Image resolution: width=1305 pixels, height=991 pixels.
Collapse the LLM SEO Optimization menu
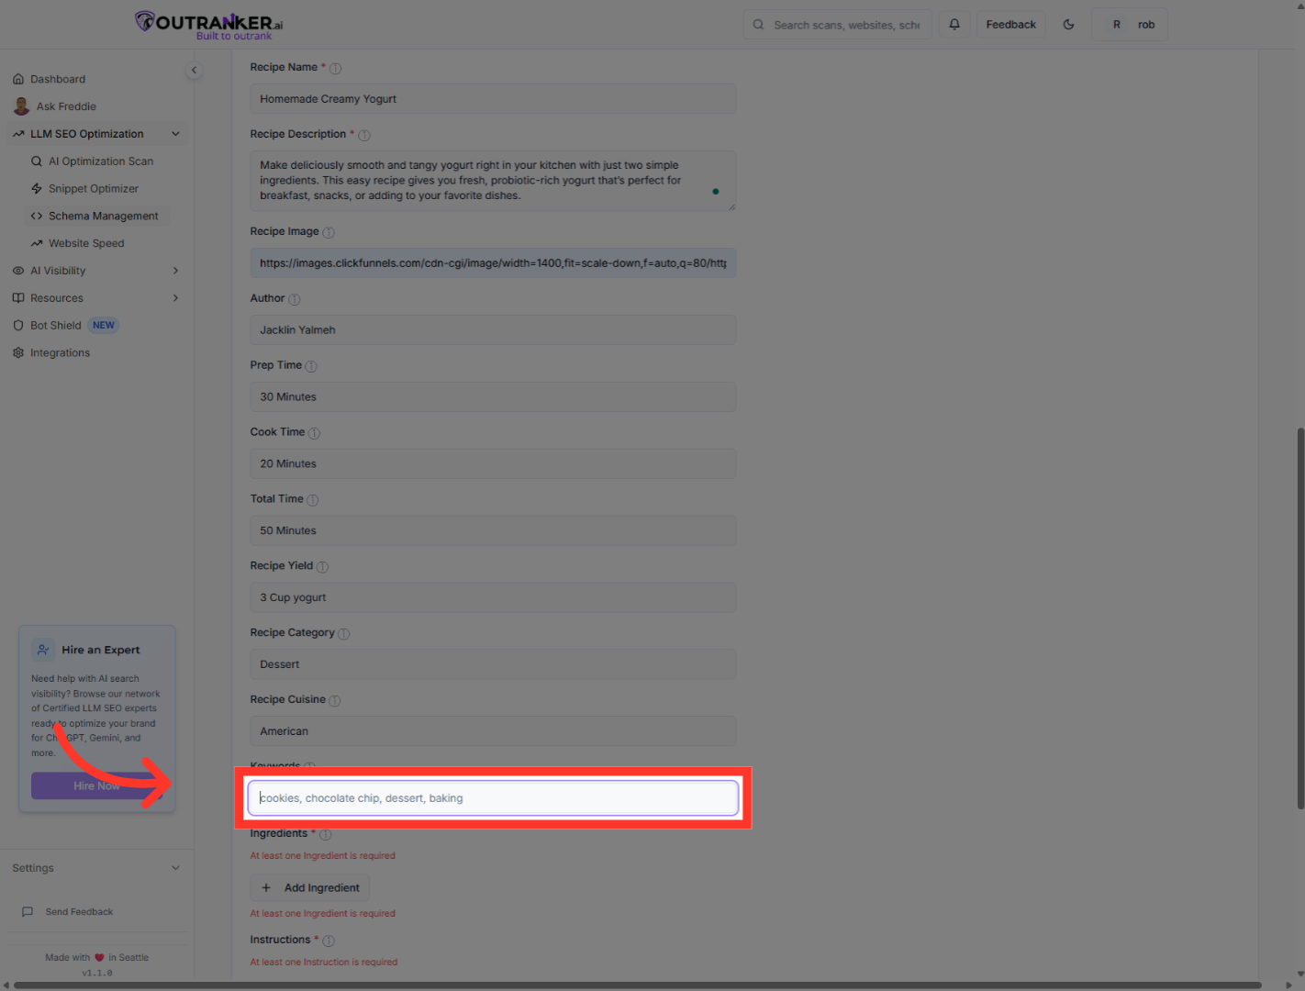coord(175,133)
